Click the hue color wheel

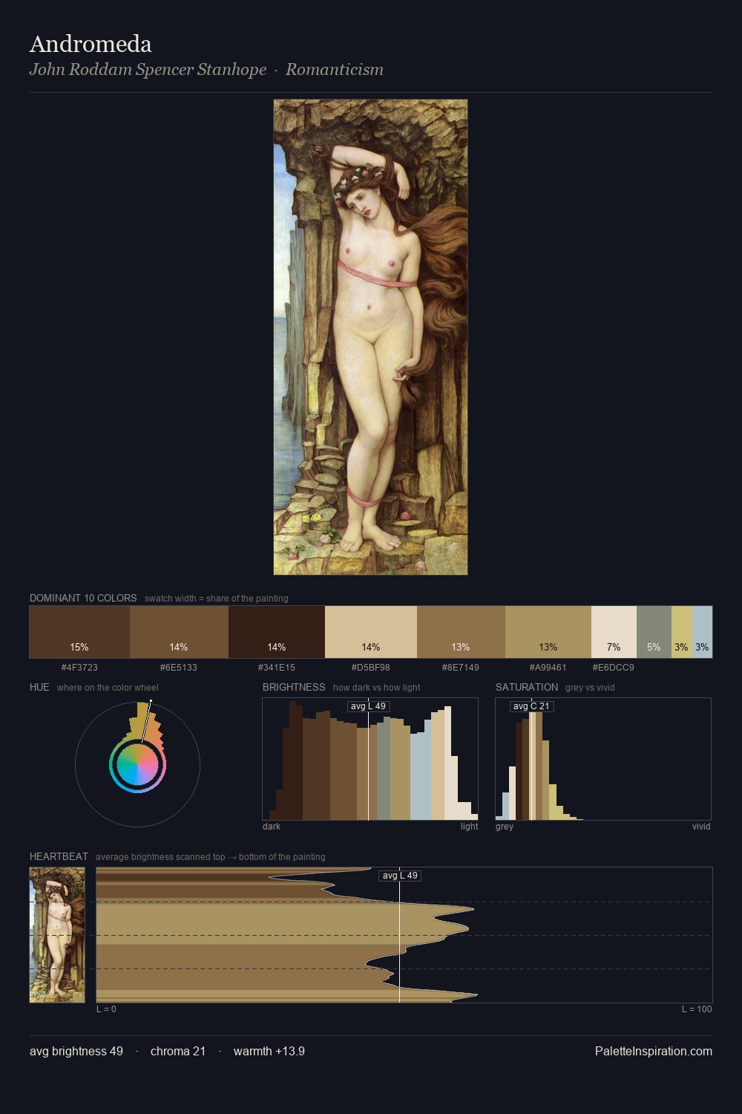point(137,765)
